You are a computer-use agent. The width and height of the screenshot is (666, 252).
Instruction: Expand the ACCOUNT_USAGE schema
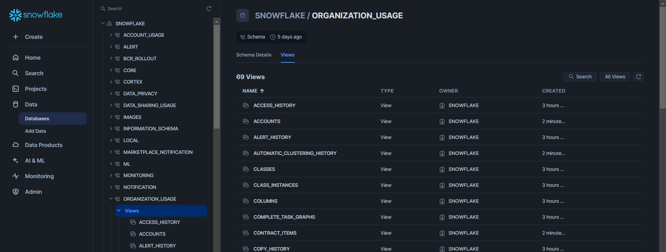[x=111, y=35]
